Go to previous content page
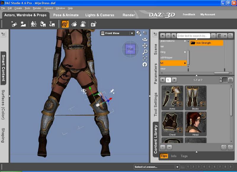Screen dimensions: 237x172 click(163, 80)
